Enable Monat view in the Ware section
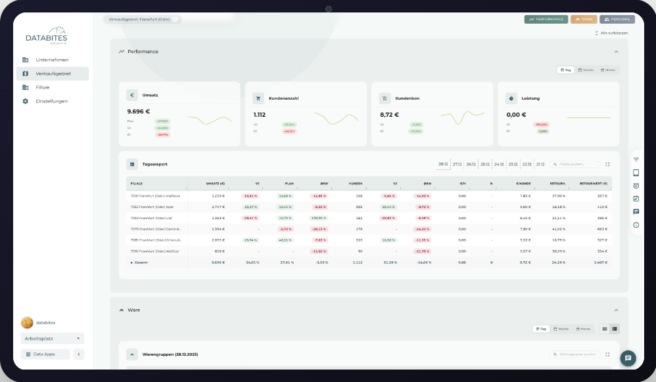656x382 pixels. 583,329
